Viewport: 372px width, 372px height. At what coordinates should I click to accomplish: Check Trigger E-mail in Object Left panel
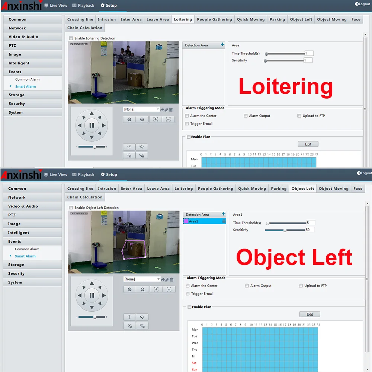tap(188, 294)
